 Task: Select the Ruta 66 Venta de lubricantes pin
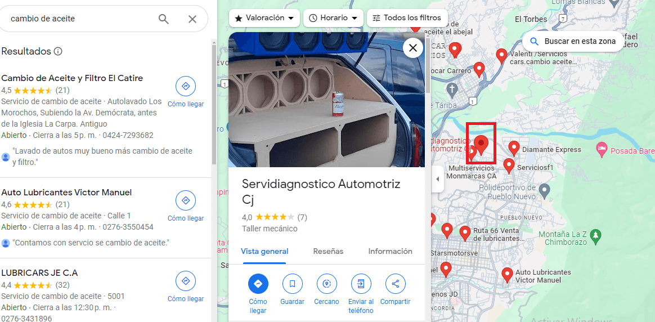coord(465,234)
